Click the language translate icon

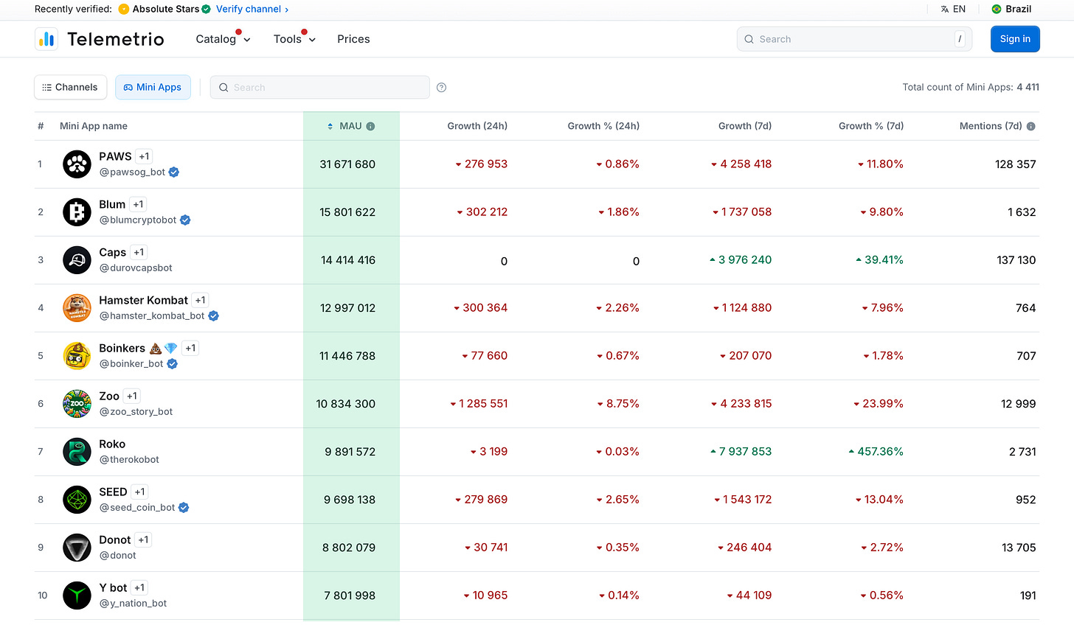click(944, 9)
